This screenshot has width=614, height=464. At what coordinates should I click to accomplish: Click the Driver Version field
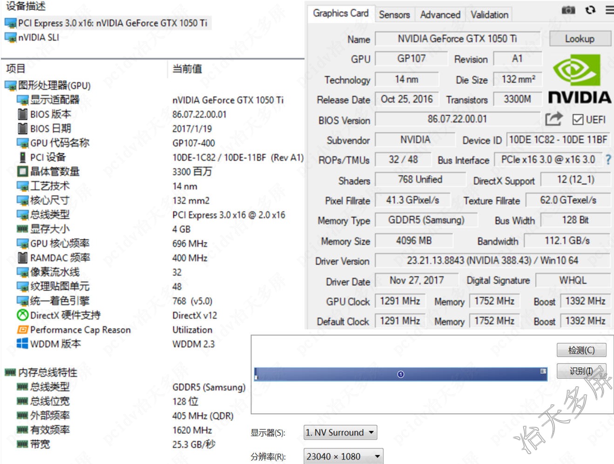click(x=493, y=260)
